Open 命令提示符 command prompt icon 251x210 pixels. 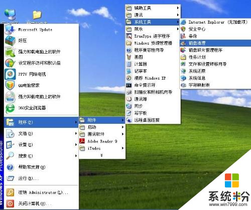click(129, 85)
